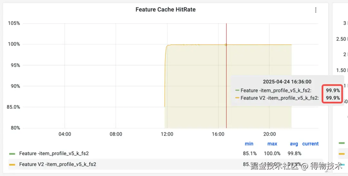Sort the legend by the min column

[249, 144]
